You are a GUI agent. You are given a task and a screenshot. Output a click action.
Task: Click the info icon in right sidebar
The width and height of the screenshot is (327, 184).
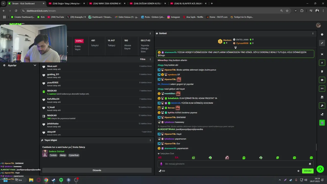click(322, 34)
